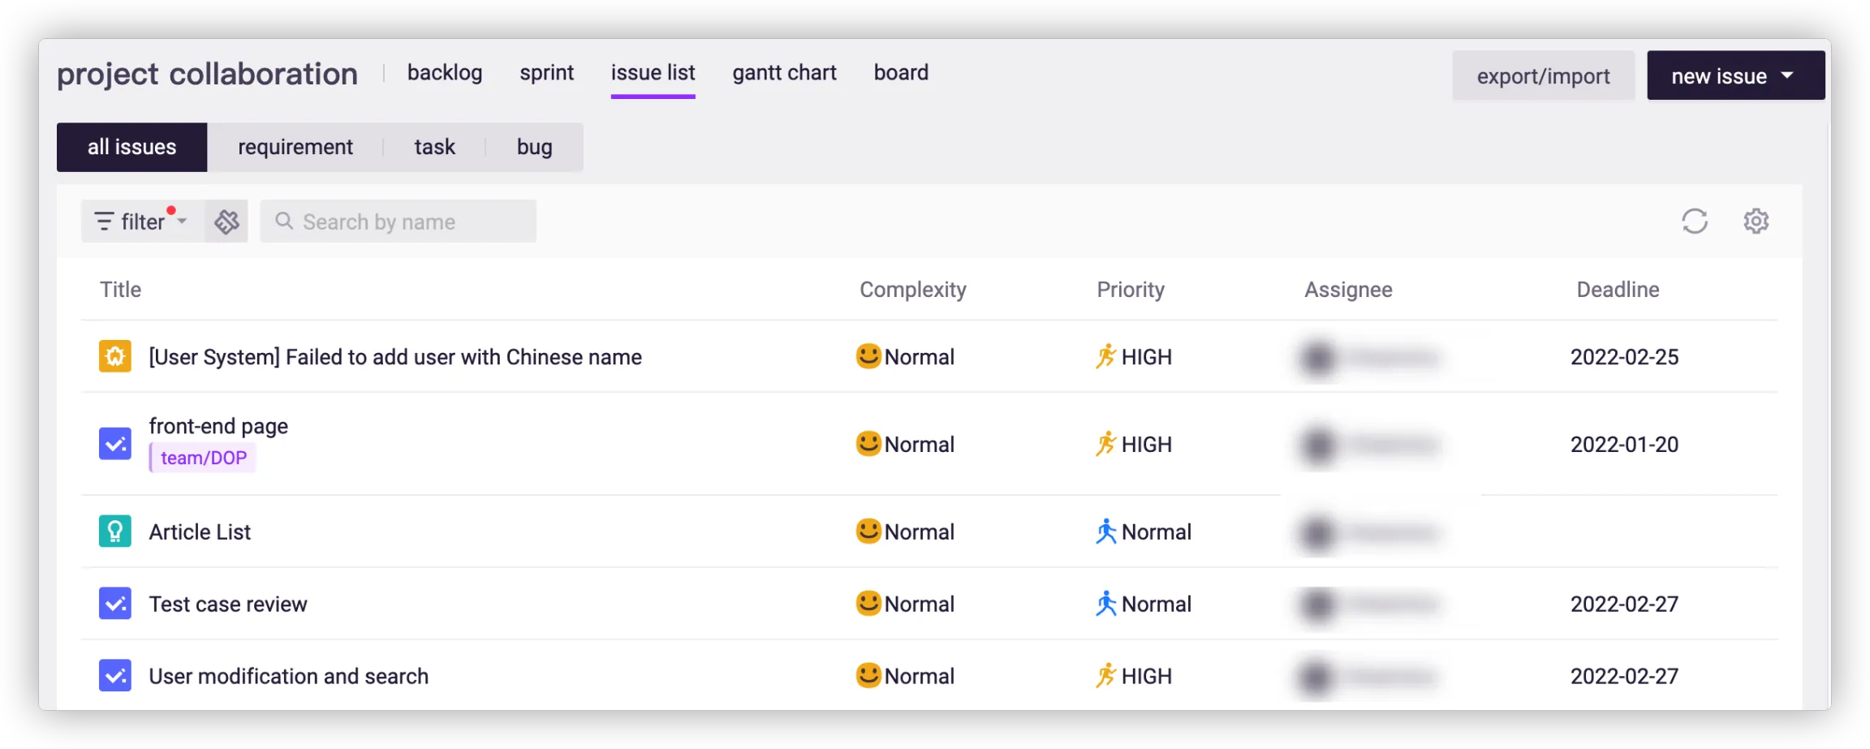
Task: Click the export/import button
Action: click(x=1542, y=75)
